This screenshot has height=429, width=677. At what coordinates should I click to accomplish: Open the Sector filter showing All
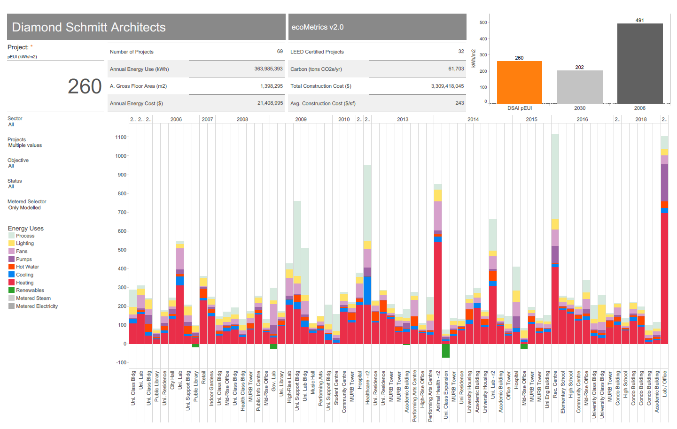(x=11, y=125)
